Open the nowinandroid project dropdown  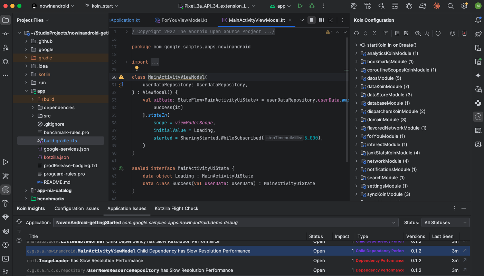[53, 6]
